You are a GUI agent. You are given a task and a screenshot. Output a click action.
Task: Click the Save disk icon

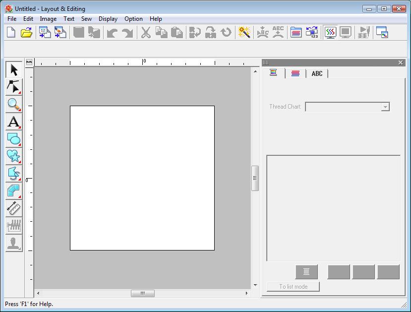(x=79, y=32)
